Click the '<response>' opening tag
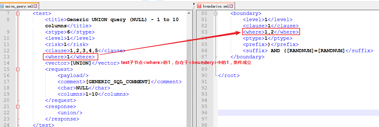 point(60,107)
